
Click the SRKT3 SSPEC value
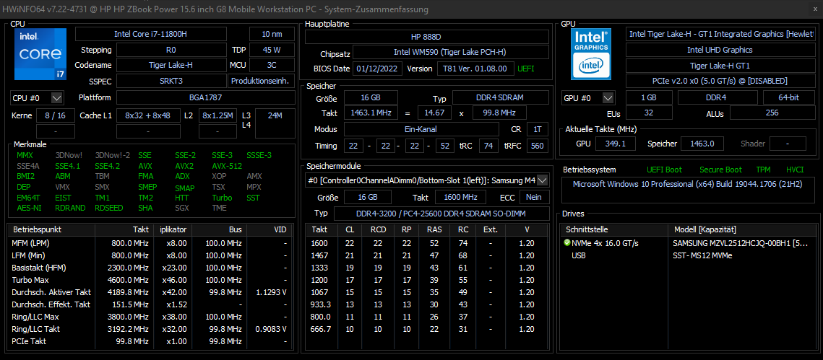[x=171, y=82]
